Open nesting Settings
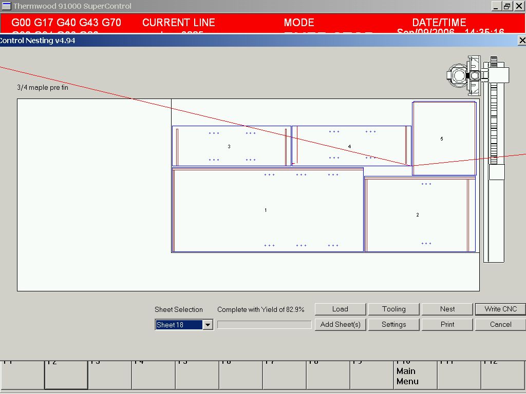The height and width of the screenshot is (394, 526). tap(393, 324)
